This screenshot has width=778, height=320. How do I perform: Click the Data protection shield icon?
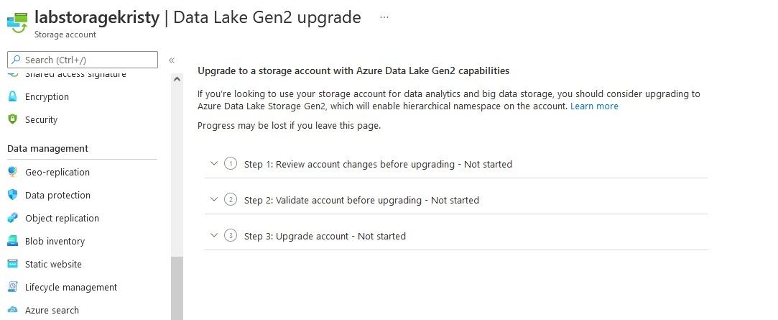click(x=11, y=195)
